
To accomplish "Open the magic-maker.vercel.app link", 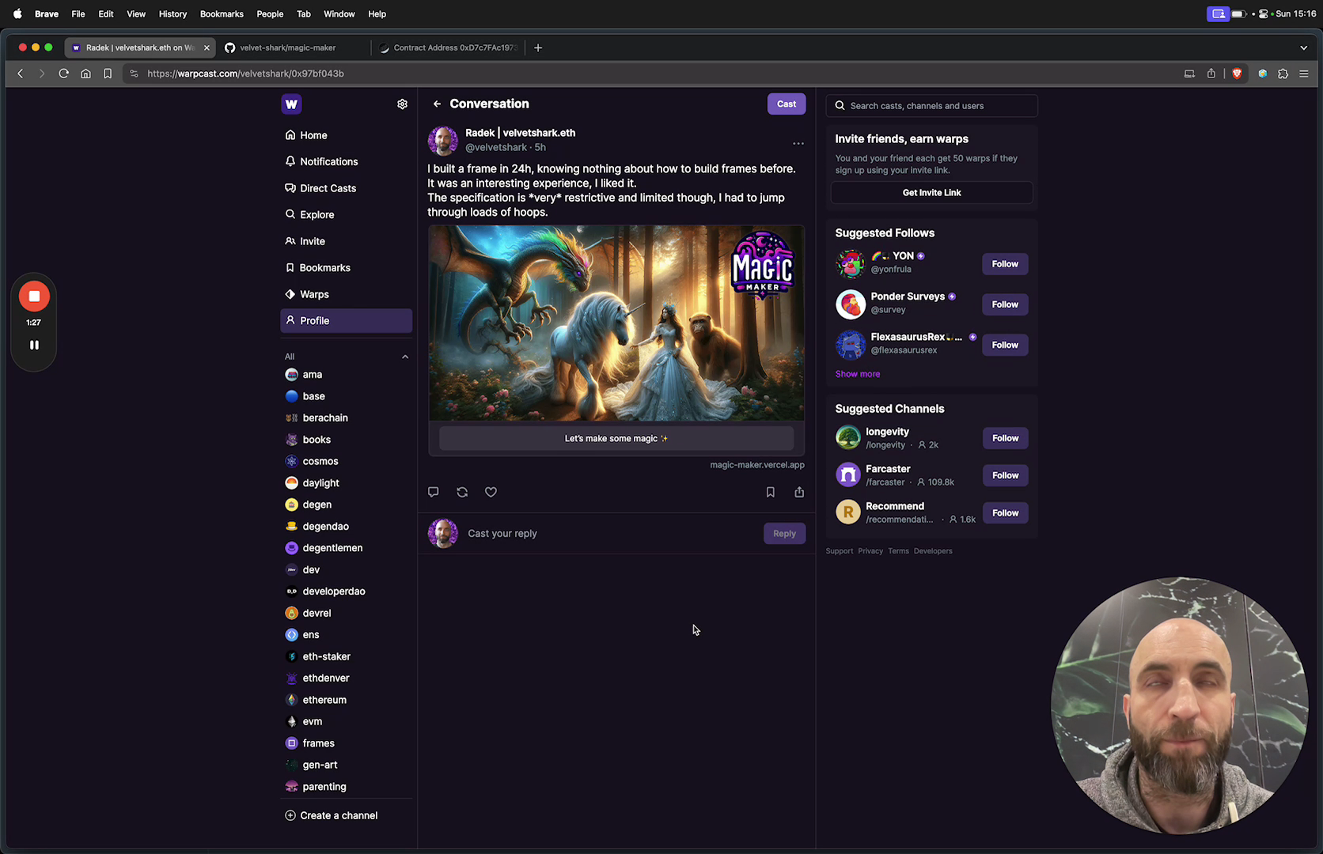I will tap(756, 465).
